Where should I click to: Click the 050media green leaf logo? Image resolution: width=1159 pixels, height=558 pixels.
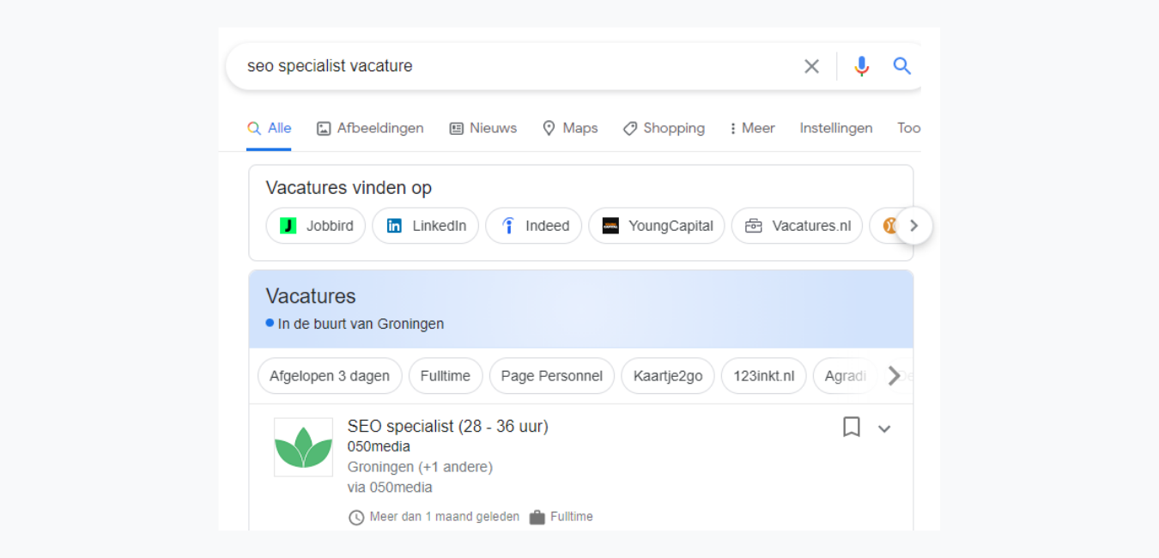click(303, 447)
